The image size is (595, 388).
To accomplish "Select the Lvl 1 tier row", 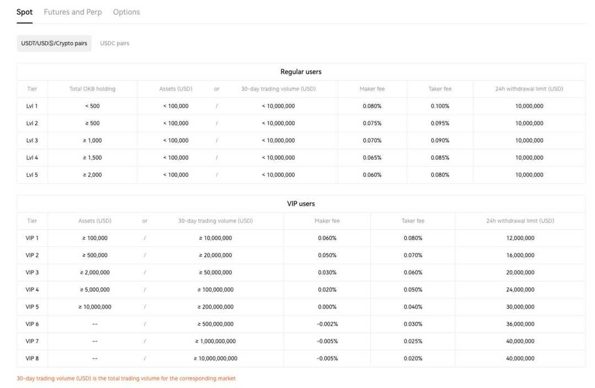I will 31,106.
